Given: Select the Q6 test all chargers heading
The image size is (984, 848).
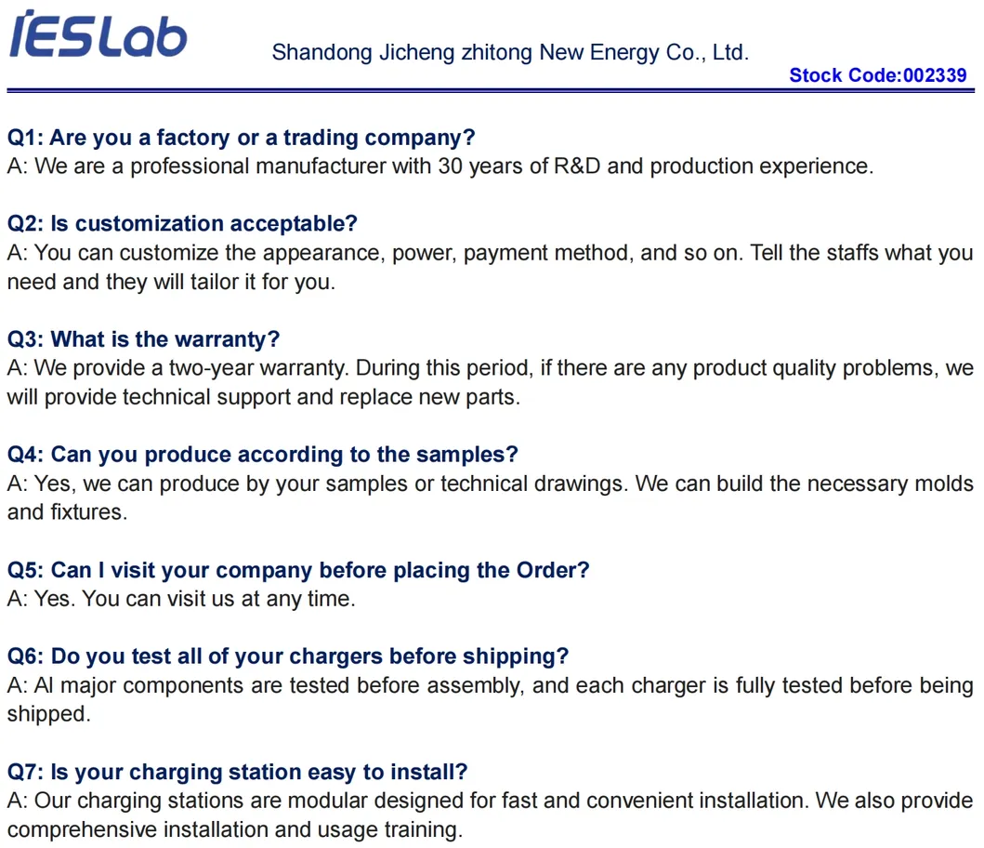Looking at the screenshot, I should 287,656.
